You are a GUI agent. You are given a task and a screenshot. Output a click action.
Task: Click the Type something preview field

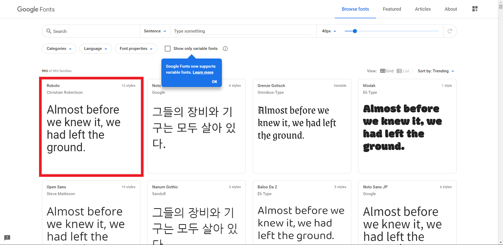[243, 31]
